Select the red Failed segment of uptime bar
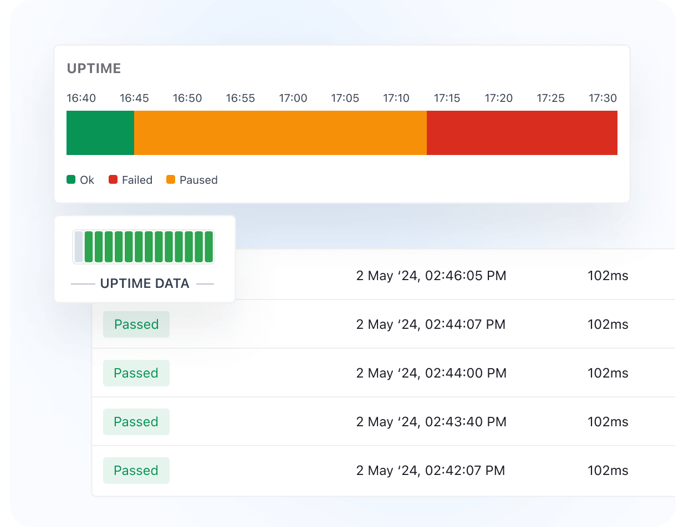Image resolution: width=684 pixels, height=527 pixels. coord(522,133)
